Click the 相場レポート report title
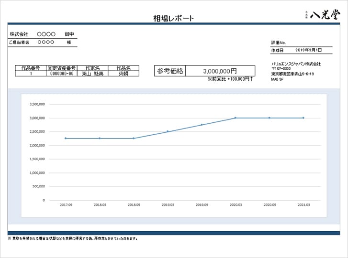Screen dimensions: 348x258 pyautogui.click(x=174, y=18)
